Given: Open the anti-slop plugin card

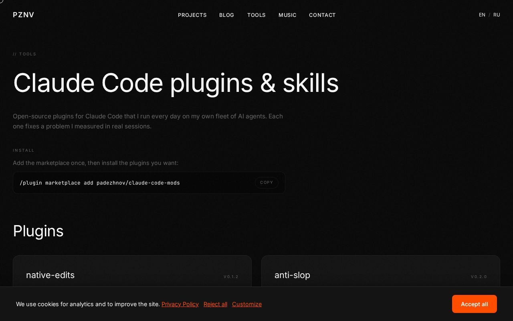Looking at the screenshot, I should 381,271.
